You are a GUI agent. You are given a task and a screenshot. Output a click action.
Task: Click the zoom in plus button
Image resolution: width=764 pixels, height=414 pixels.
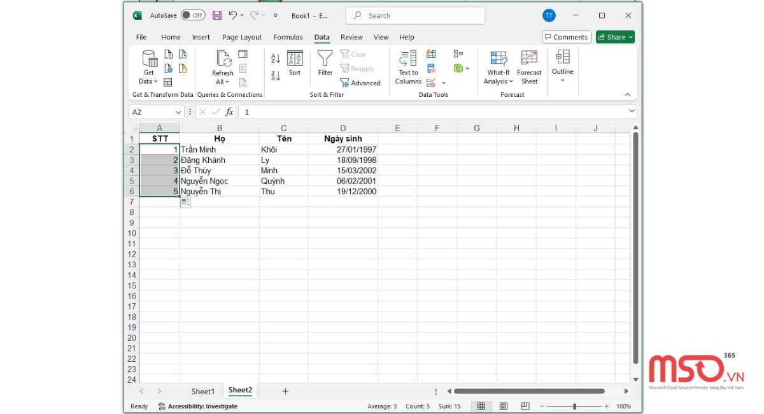[x=607, y=406]
